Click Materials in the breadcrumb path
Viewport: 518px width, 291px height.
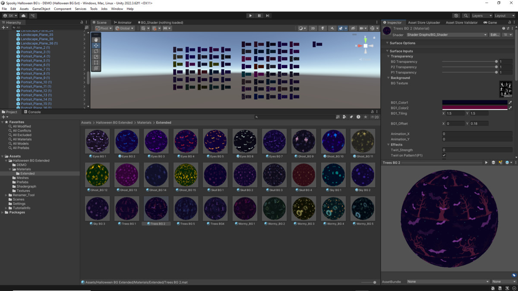click(145, 122)
